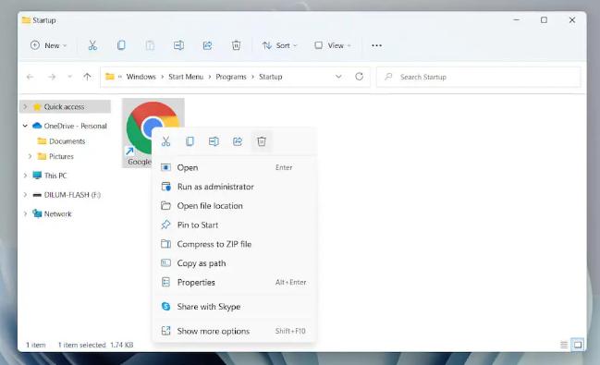This screenshot has height=365, width=600.
Task: Choose Open file location
Action: point(234,206)
